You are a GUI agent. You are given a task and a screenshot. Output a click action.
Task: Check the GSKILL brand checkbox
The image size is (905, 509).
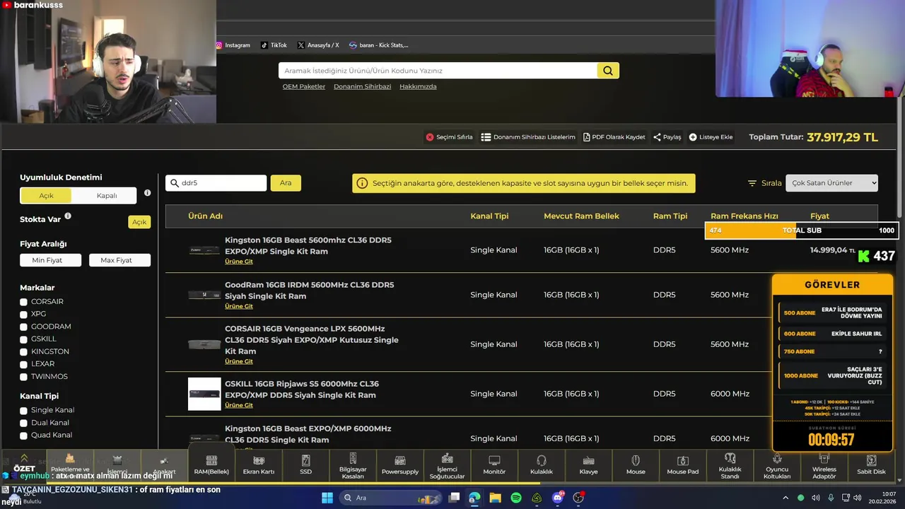24,339
